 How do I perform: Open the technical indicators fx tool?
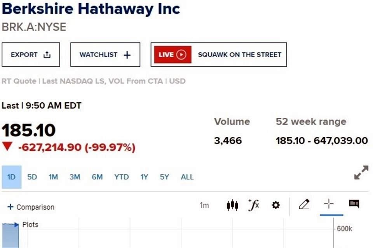[254, 205]
